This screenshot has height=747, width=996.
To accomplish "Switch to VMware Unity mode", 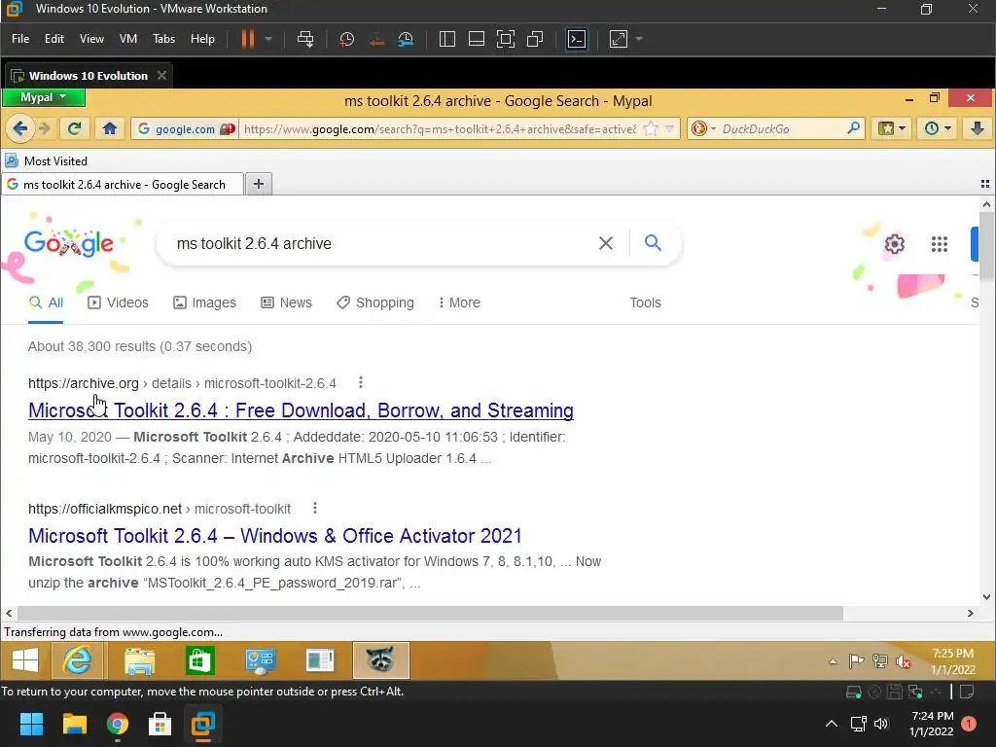I will point(535,39).
